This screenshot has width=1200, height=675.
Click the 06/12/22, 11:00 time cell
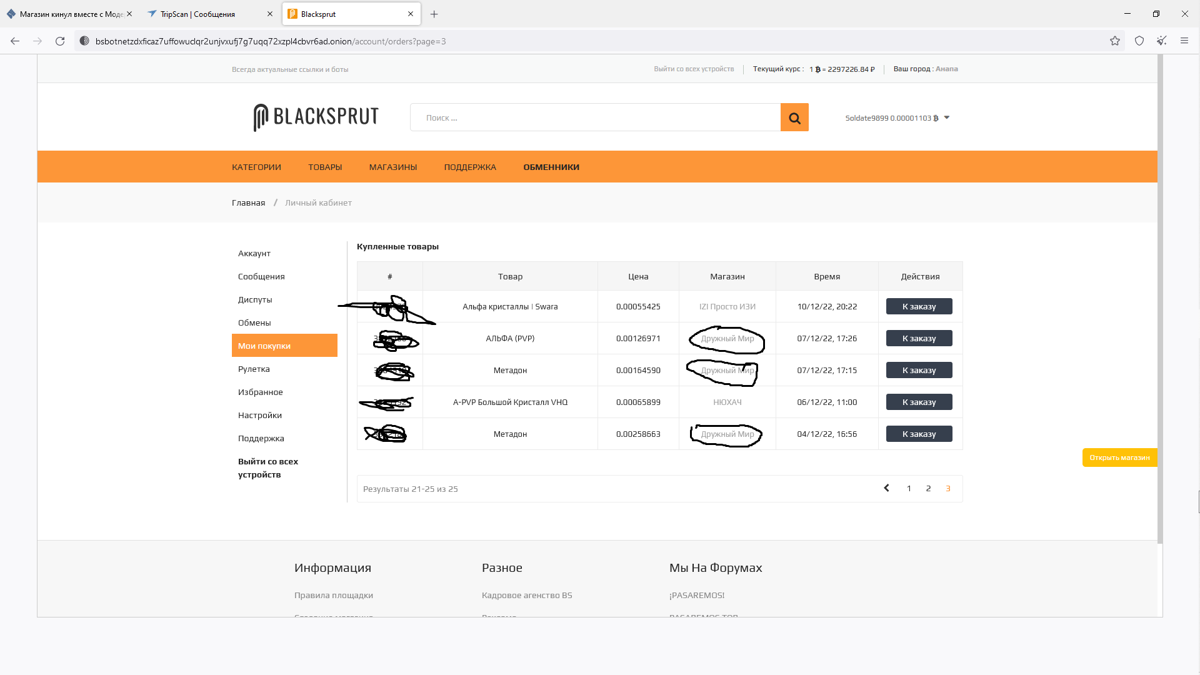click(827, 402)
